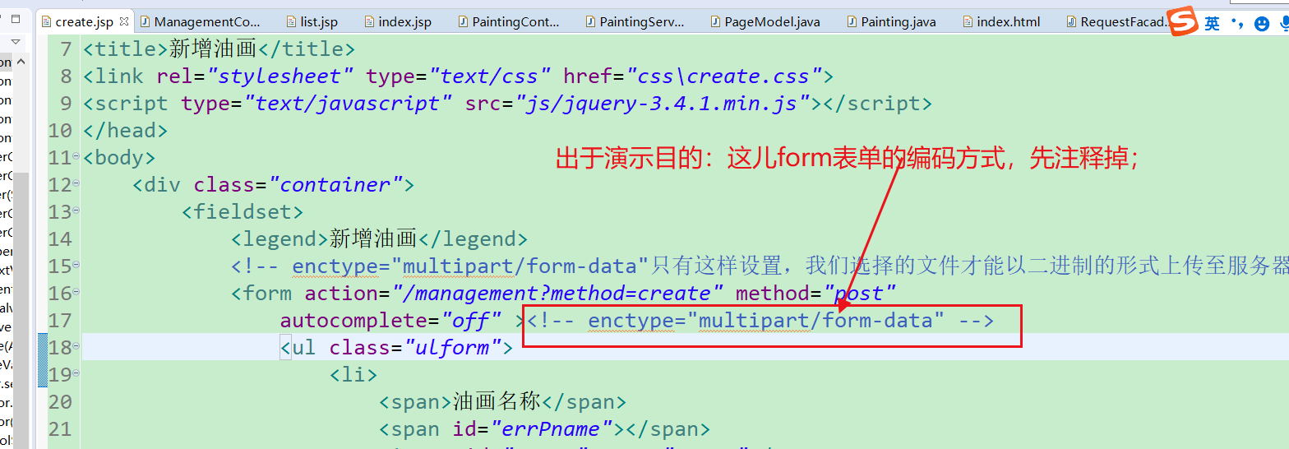1289x449 pixels.
Task: Click the left panel scroll up arrow
Action: pos(22,62)
